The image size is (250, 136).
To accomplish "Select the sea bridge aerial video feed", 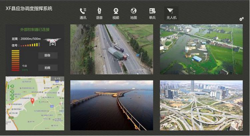I will 112,105.
